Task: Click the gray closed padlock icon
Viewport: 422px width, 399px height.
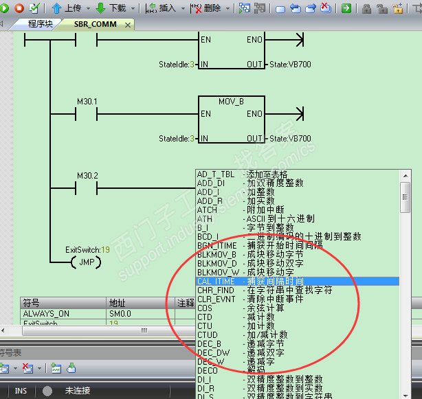Action: tap(366, 9)
